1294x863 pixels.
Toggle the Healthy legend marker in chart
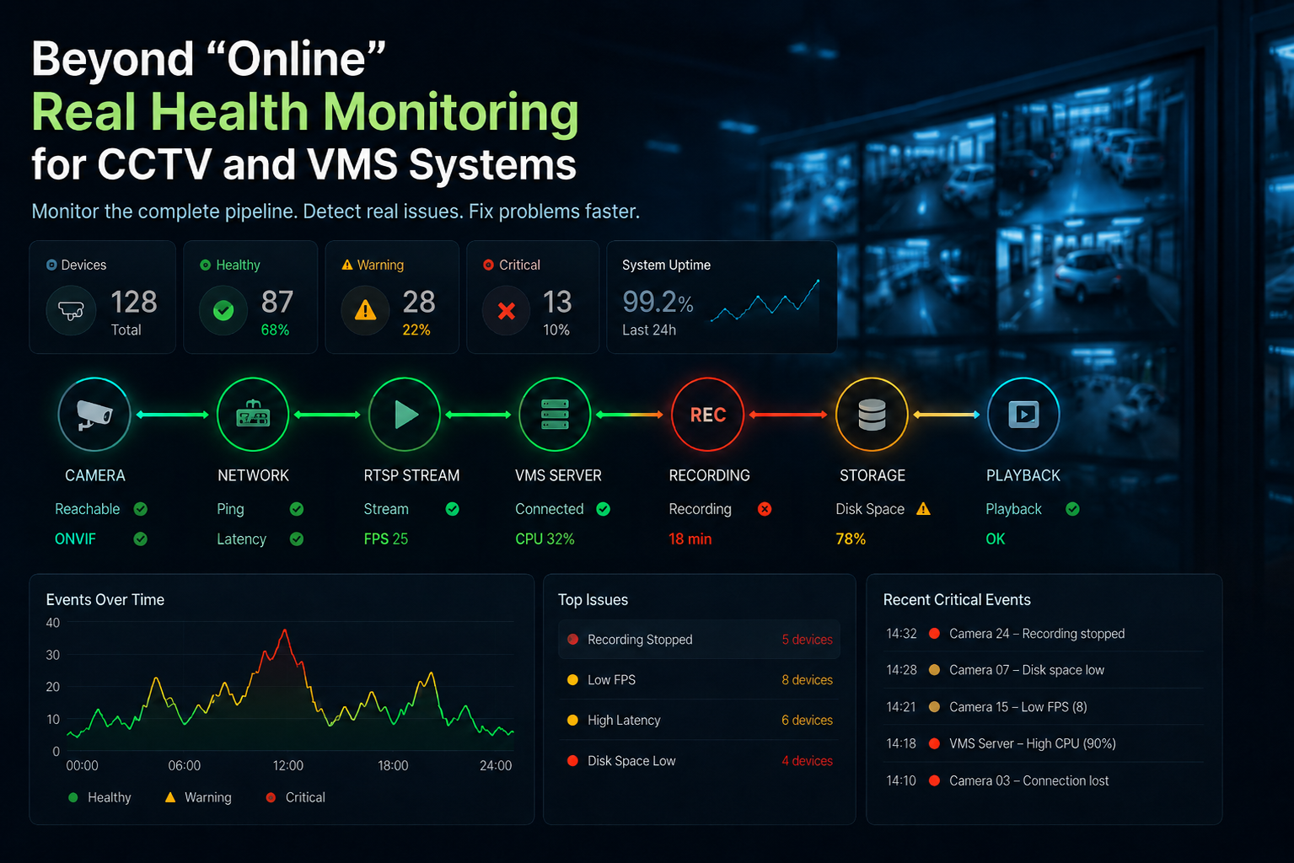pos(72,797)
